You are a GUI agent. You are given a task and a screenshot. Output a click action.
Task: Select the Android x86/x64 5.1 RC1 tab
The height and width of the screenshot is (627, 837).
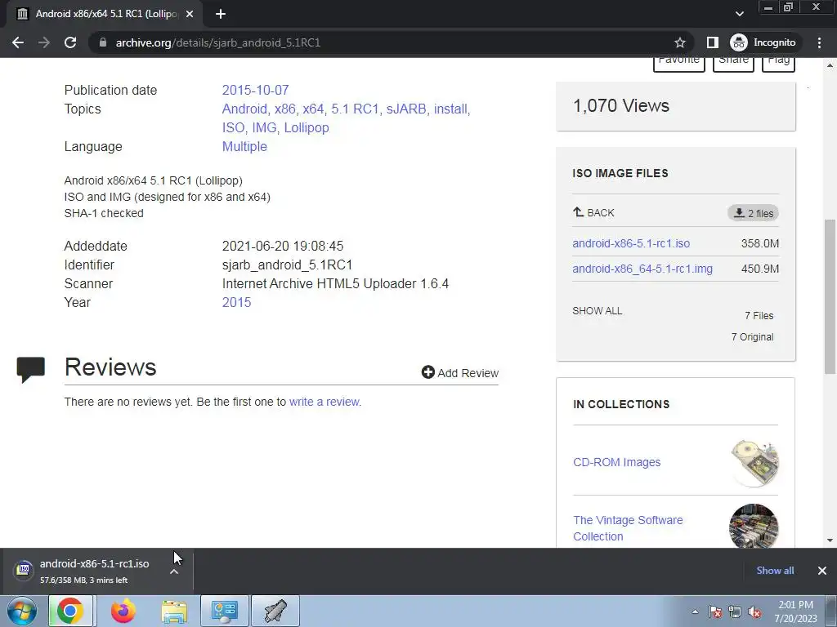click(105, 14)
